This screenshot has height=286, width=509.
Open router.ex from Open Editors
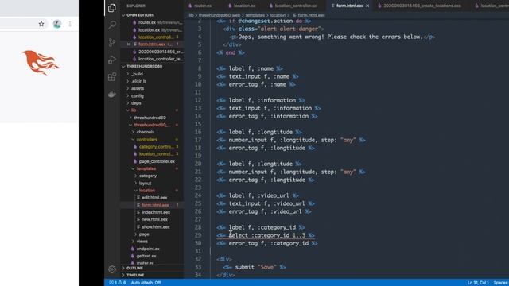click(157, 22)
